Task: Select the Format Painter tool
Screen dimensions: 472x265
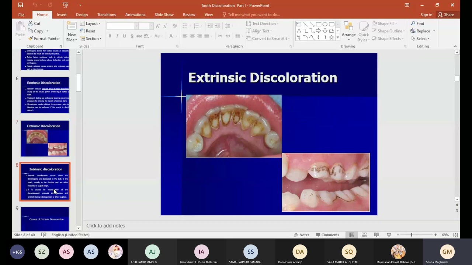Action: tap(44, 39)
